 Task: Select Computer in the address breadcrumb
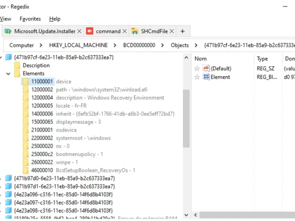(21, 45)
